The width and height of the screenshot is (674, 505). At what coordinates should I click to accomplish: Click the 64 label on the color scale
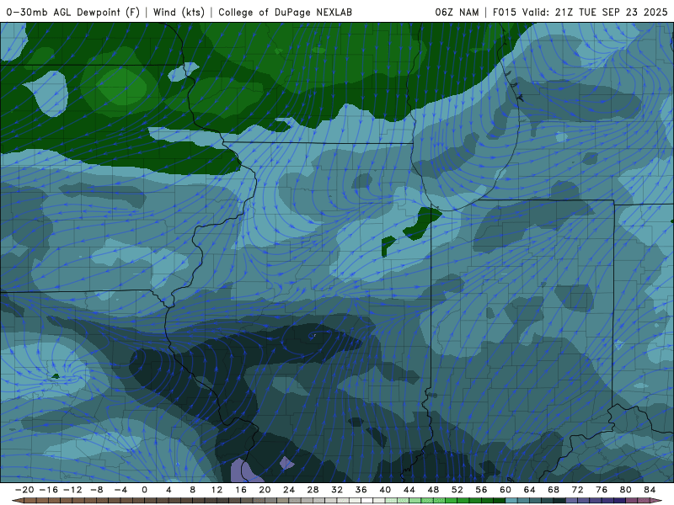click(530, 490)
